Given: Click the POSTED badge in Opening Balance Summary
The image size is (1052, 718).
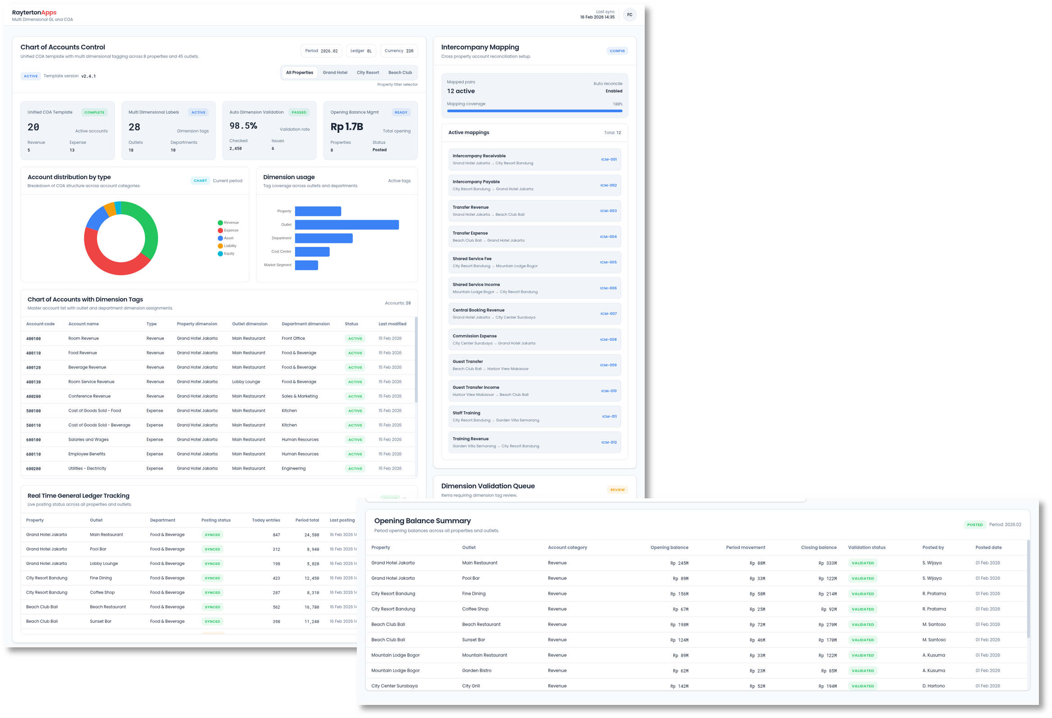Looking at the screenshot, I should pos(974,525).
